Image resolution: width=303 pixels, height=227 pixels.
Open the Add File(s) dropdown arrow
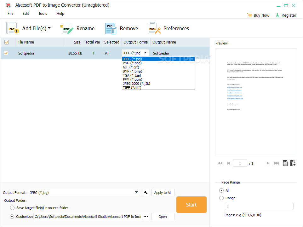coord(49,28)
